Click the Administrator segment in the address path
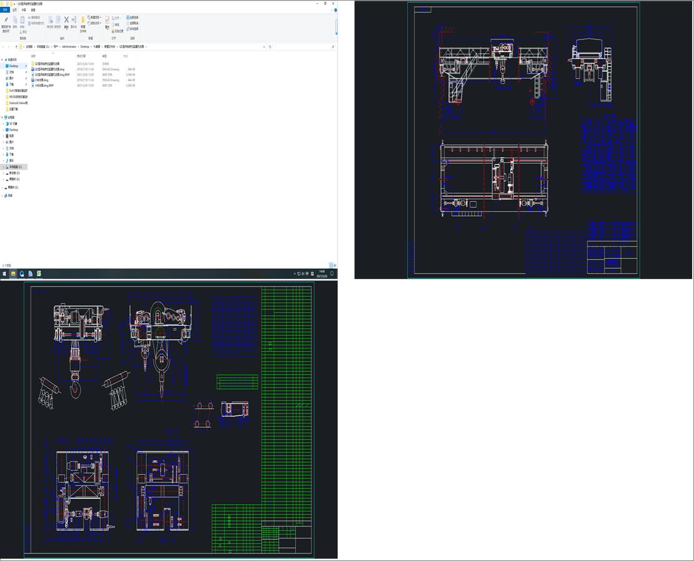Screen dimensions: 694x561 [69, 46]
